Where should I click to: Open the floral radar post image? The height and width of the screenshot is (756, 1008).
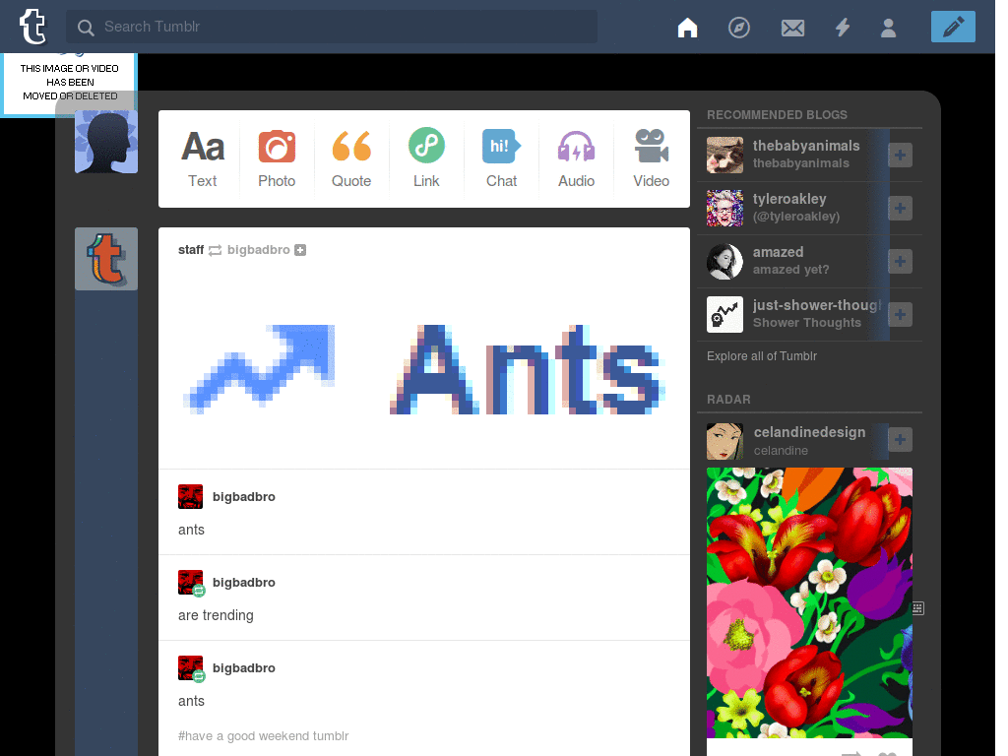click(809, 603)
